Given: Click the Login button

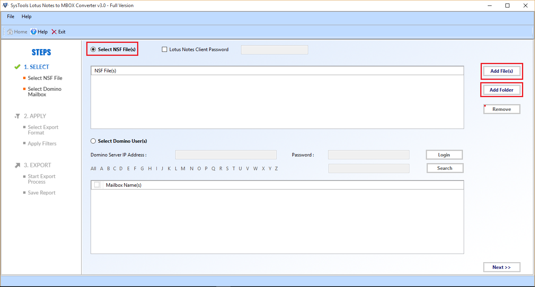Looking at the screenshot, I should 444,155.
